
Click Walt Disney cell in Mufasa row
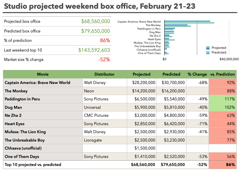pyautogui.click(x=105, y=132)
